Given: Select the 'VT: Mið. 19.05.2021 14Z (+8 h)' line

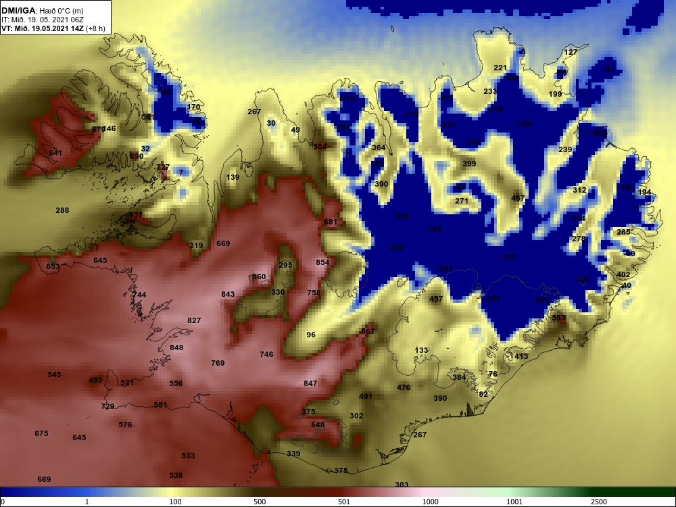Looking at the screenshot, I should [x=53, y=28].
